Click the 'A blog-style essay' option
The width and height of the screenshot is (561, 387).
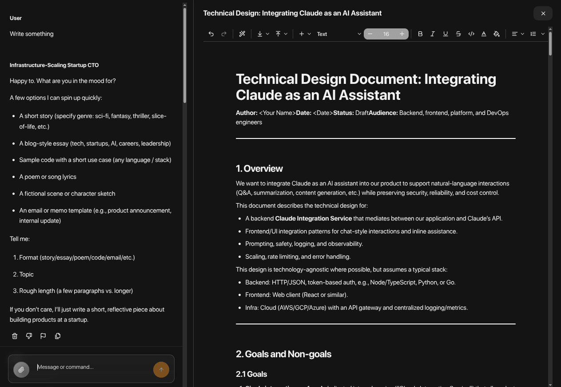click(x=95, y=143)
